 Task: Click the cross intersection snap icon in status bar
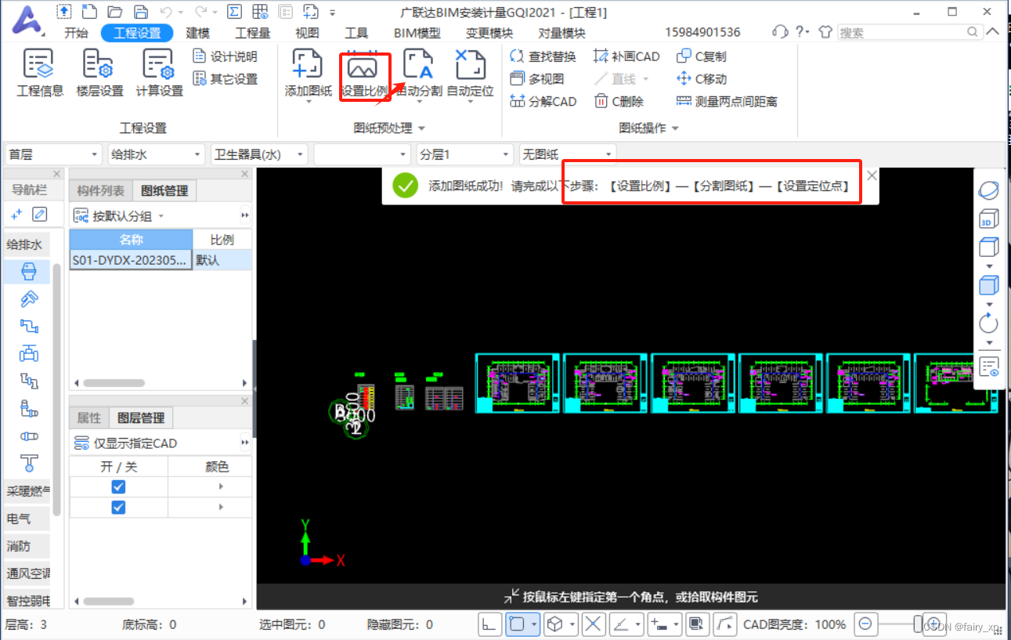pyautogui.click(x=594, y=624)
